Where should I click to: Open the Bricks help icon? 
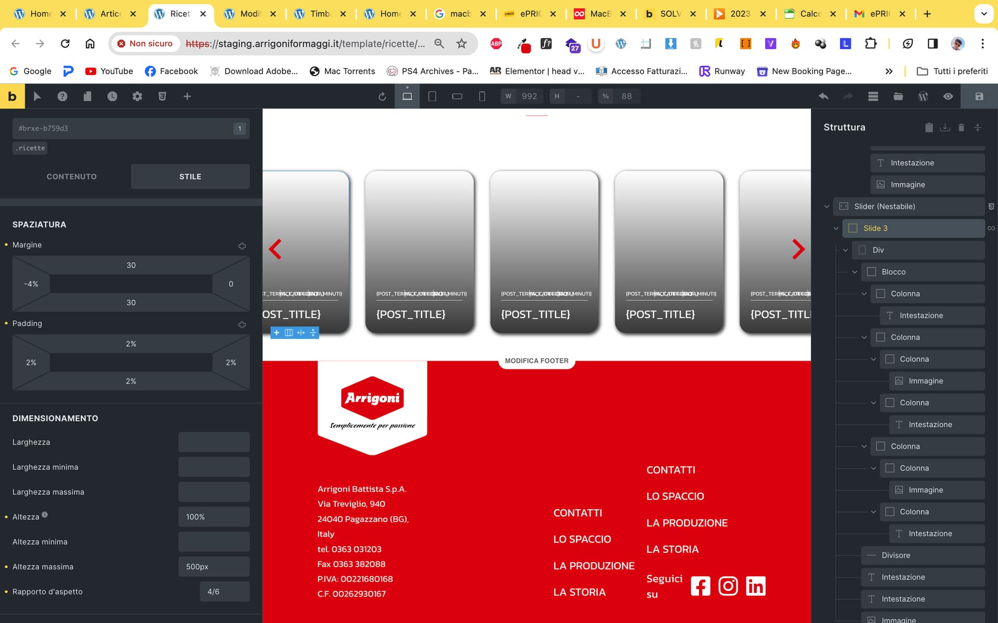[62, 96]
